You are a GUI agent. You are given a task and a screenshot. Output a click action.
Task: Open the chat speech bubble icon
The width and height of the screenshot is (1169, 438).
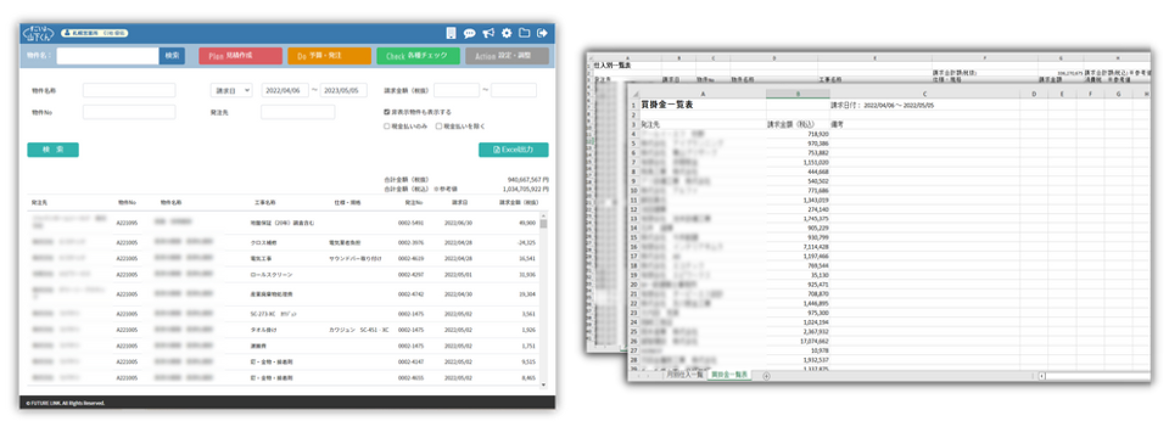469,33
